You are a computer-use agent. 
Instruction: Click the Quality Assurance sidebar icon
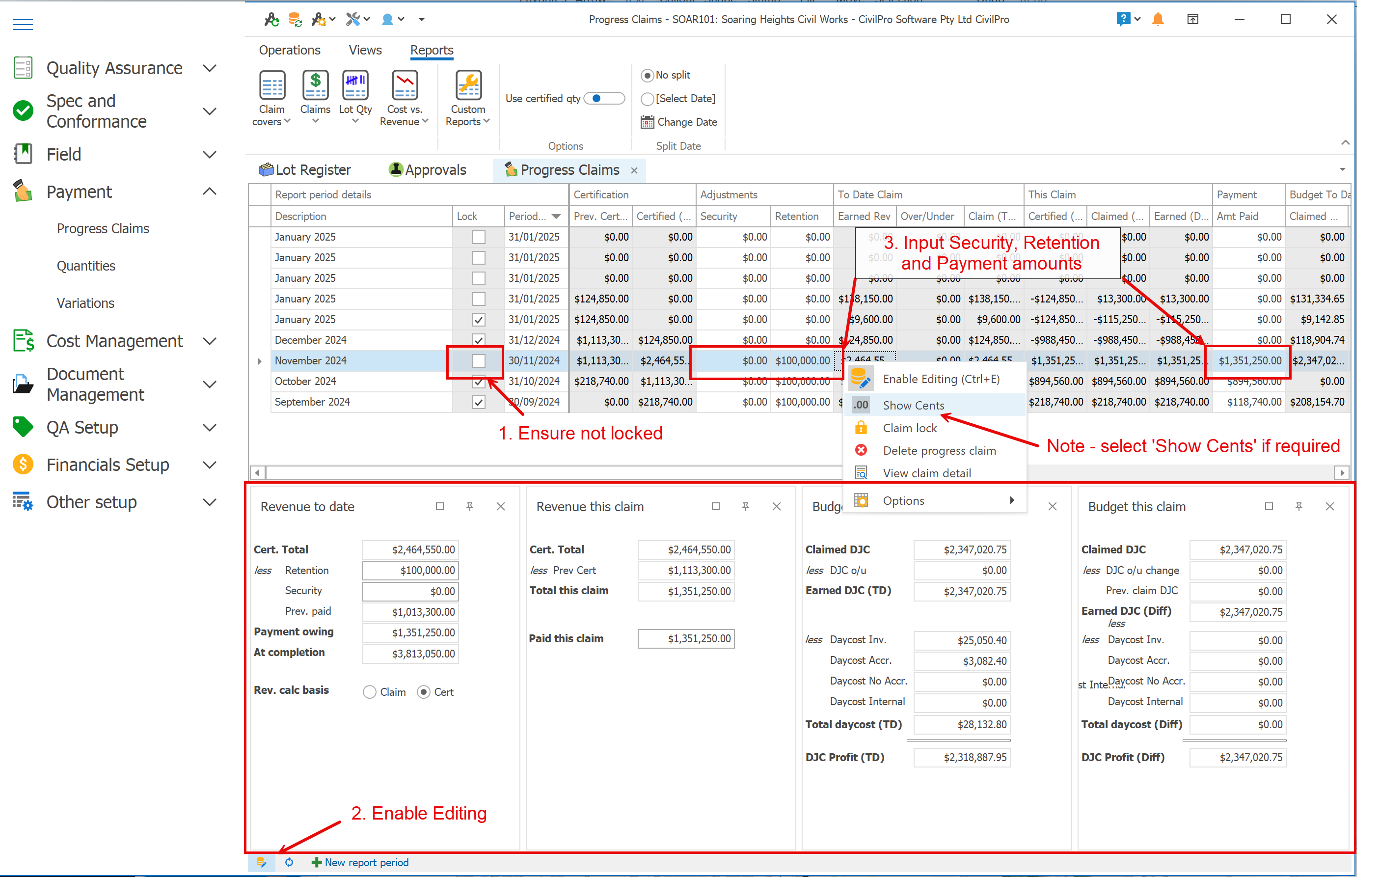point(23,68)
